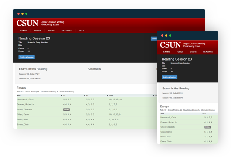Image resolution: width=231 pixels, height=157 pixels.
Task: Click Edit/Lock Reading button in back window
Action: pyautogui.click(x=27, y=57)
